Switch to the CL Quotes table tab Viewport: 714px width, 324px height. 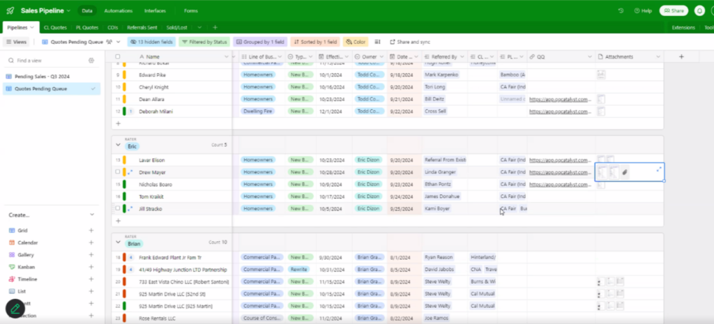click(x=55, y=28)
